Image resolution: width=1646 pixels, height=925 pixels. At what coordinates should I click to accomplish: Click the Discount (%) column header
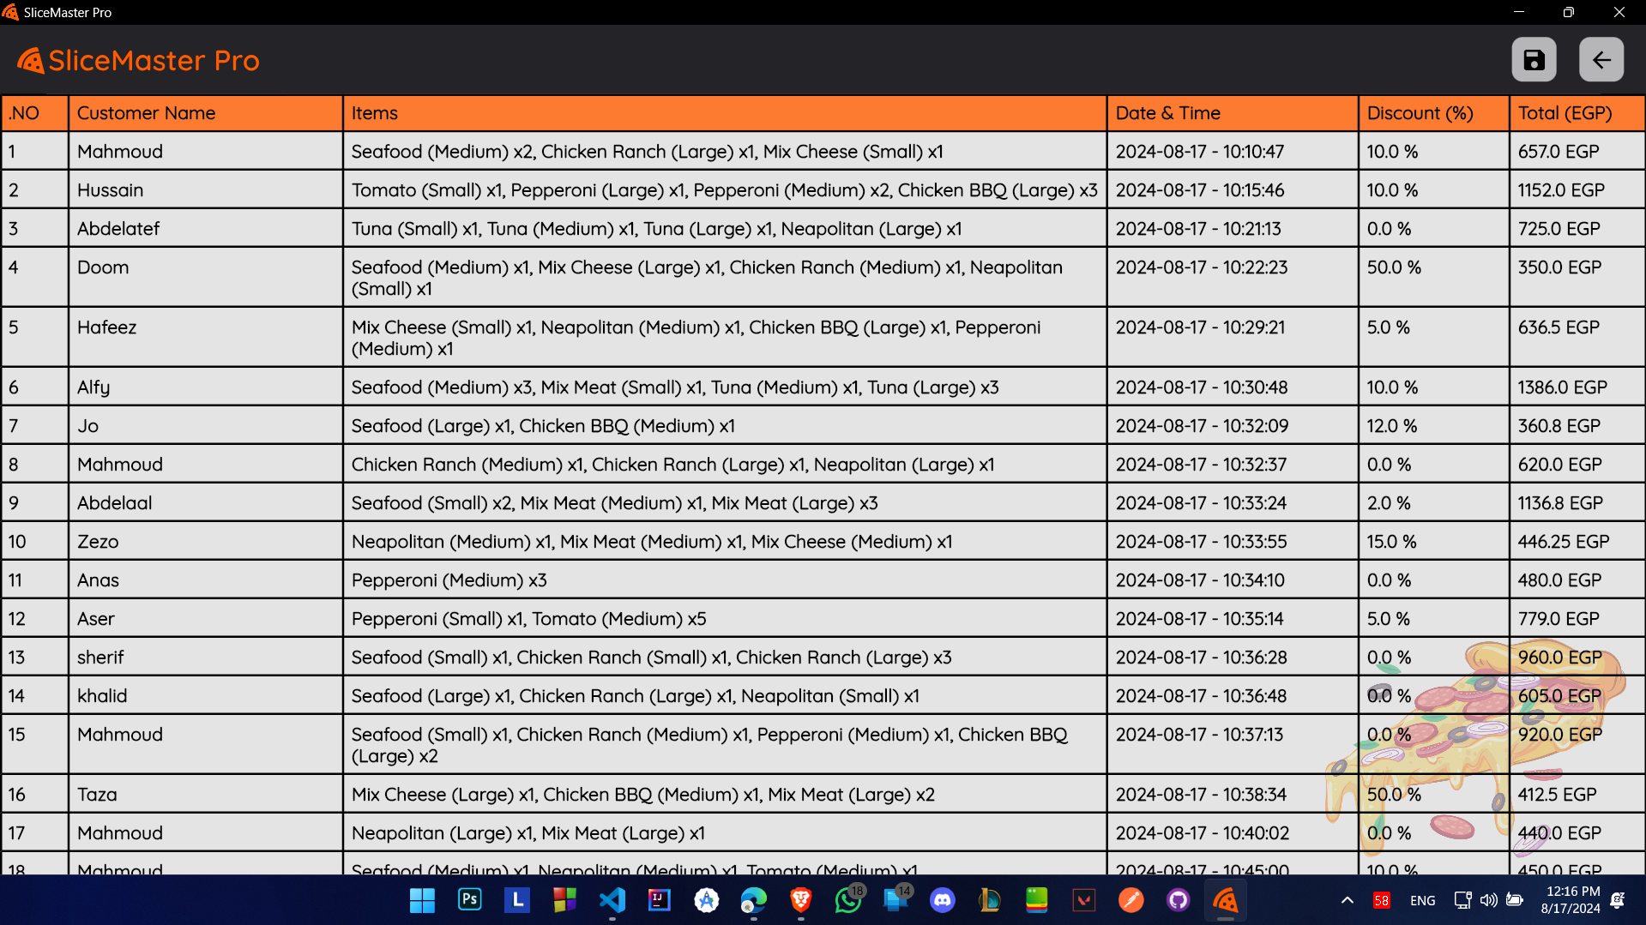click(x=1434, y=113)
